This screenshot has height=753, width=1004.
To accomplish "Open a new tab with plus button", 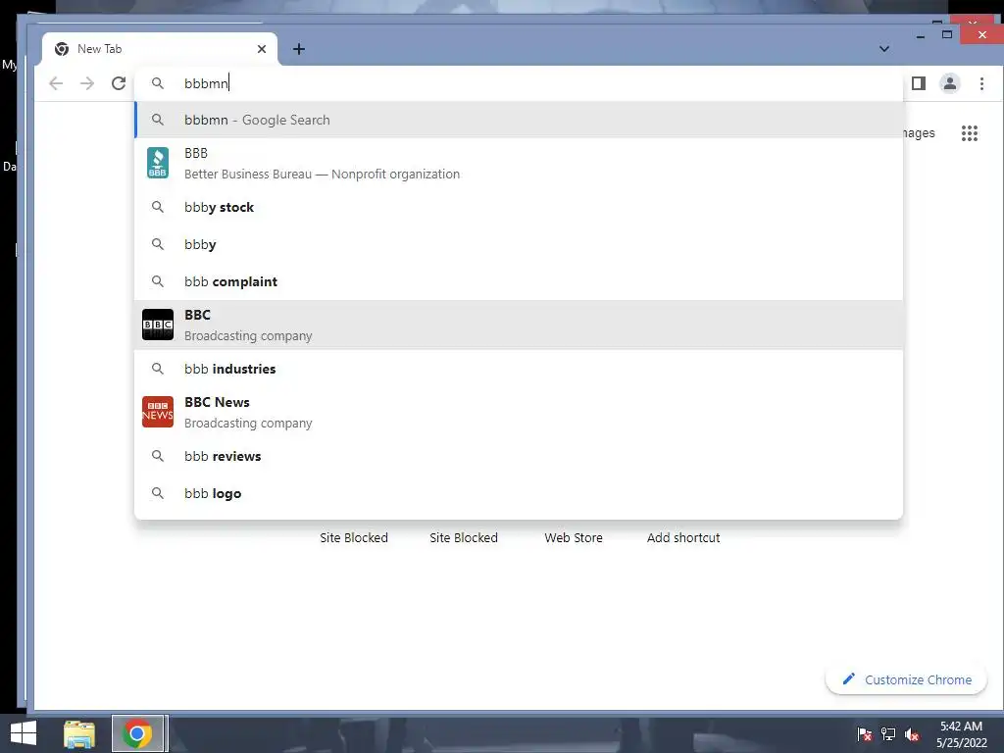I will [x=299, y=49].
